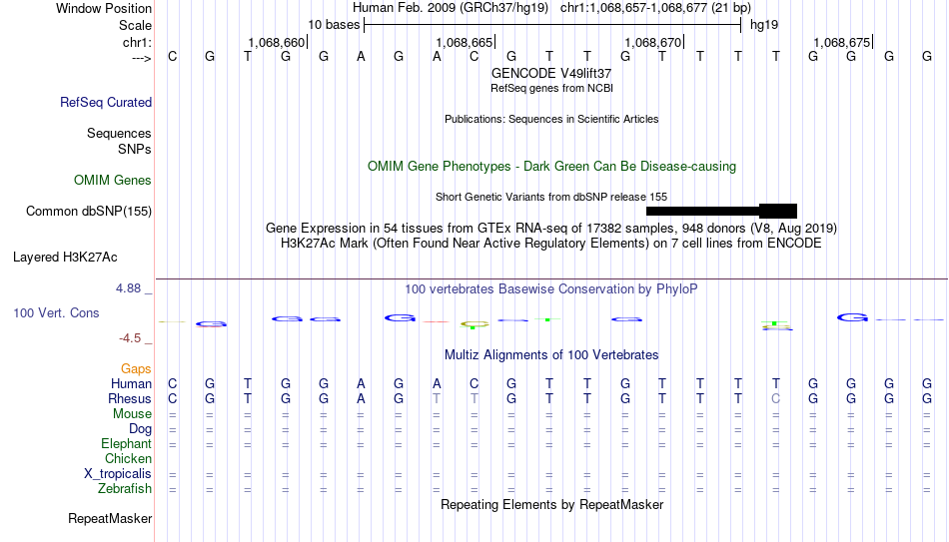Click the Rhesus alignment row label

coord(130,399)
